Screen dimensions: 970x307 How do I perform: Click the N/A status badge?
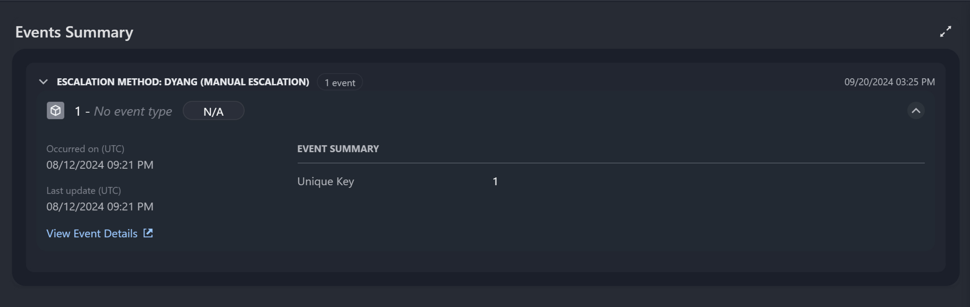213,111
